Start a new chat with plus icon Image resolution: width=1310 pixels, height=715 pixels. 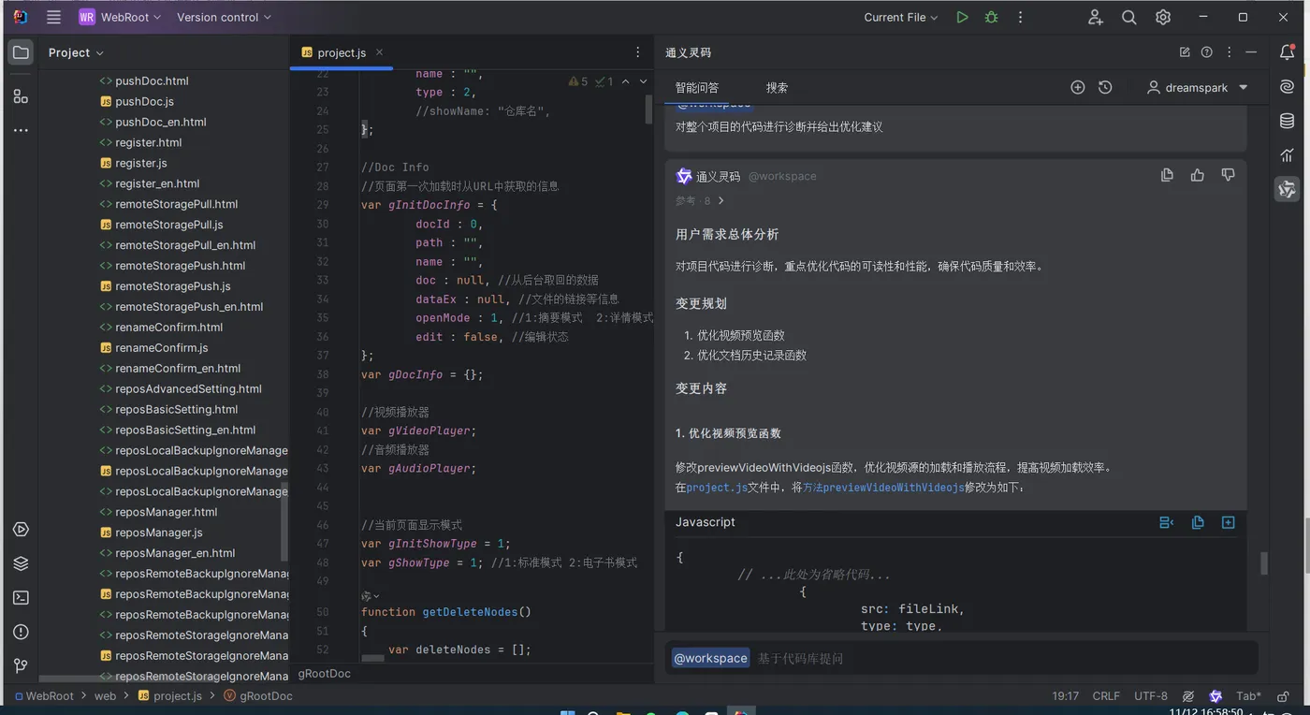pos(1078,87)
